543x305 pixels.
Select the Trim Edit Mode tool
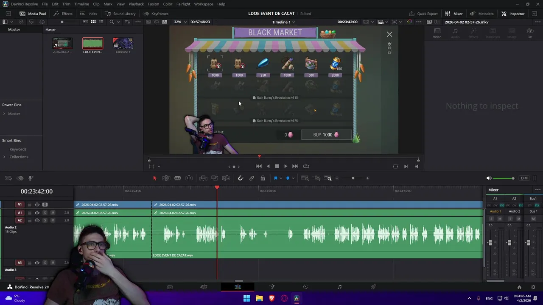[x=166, y=178]
